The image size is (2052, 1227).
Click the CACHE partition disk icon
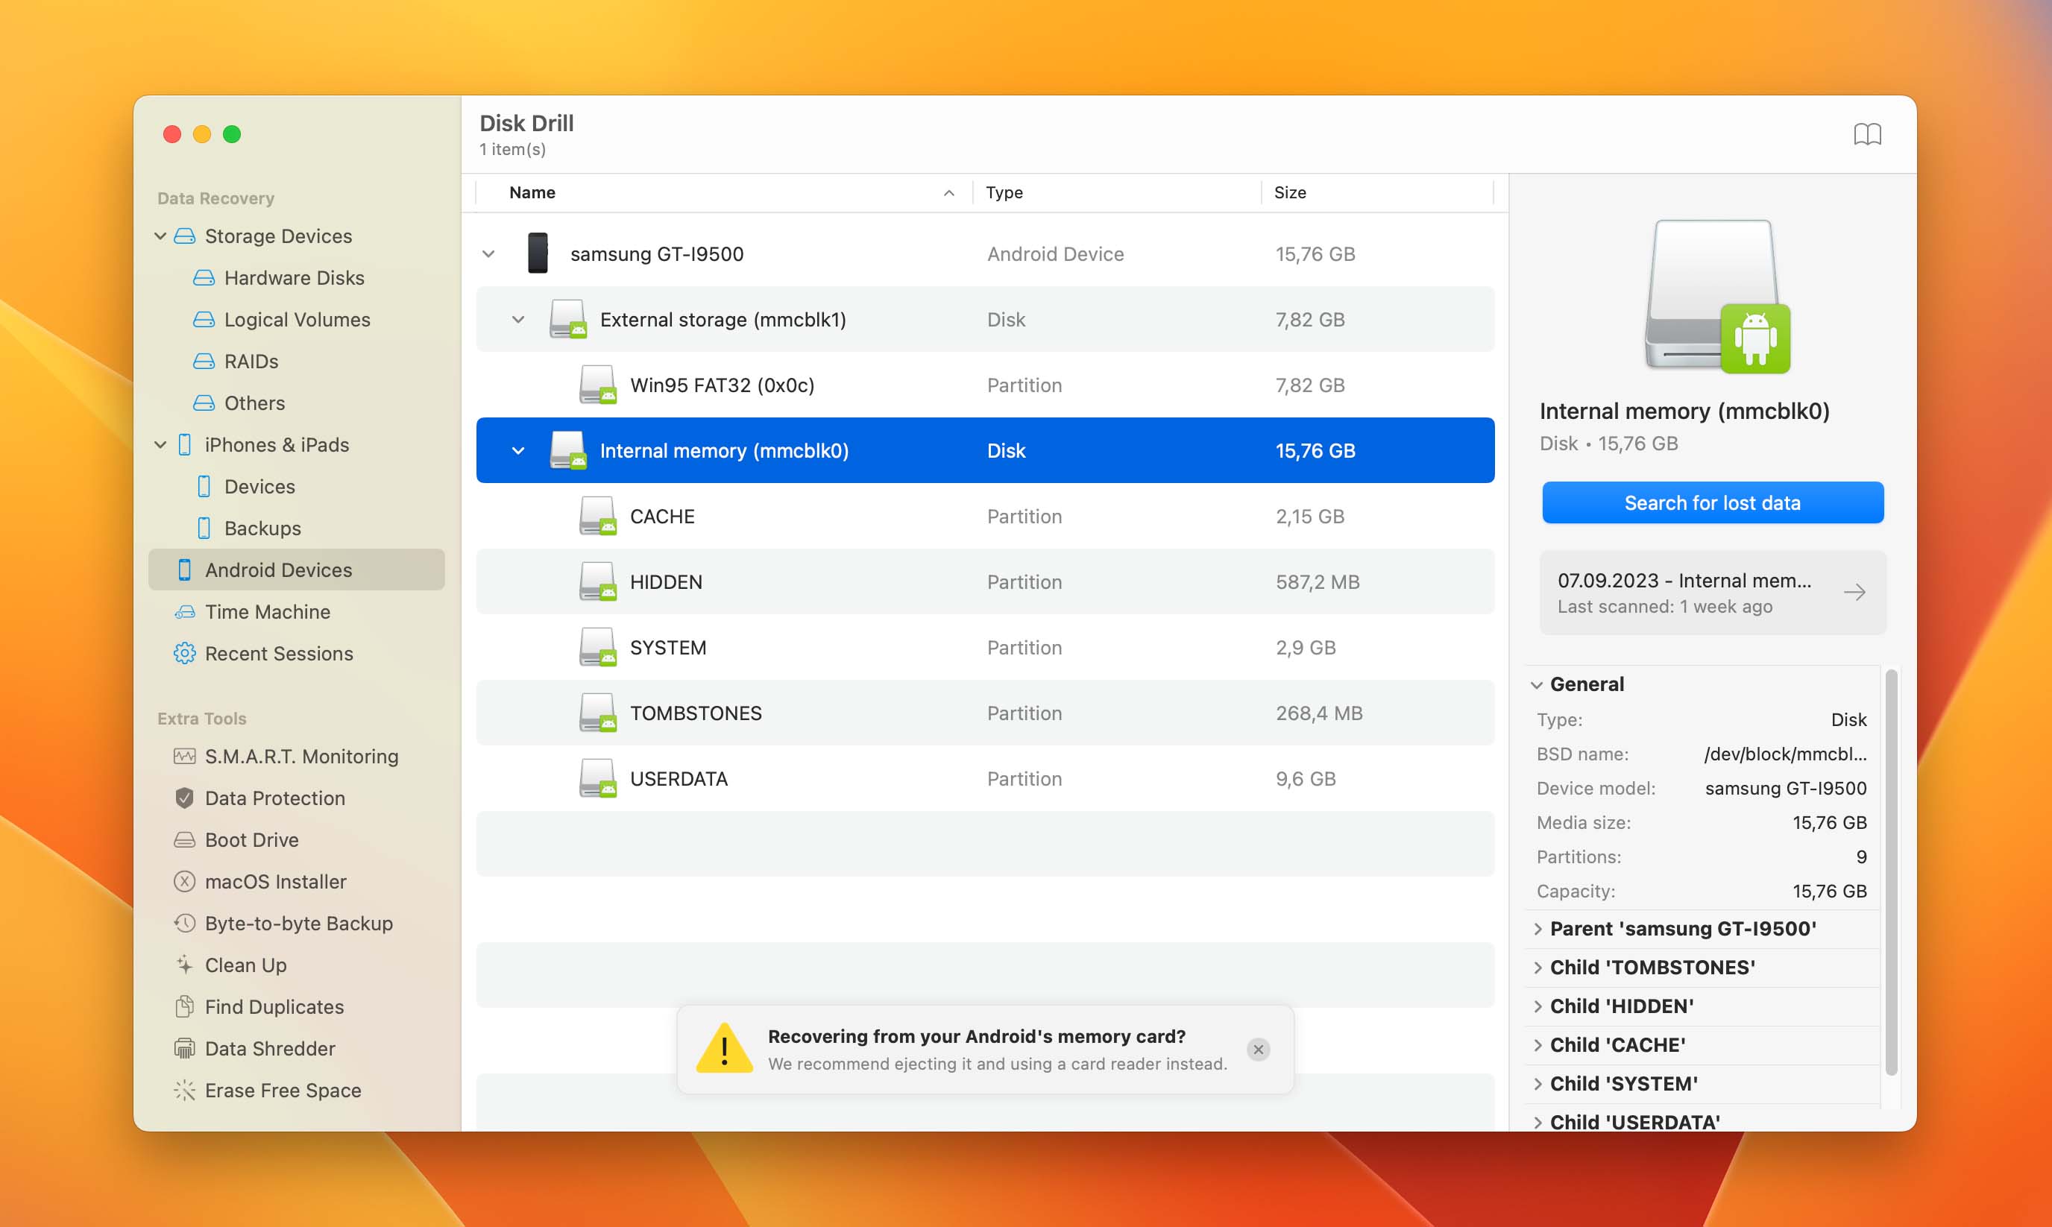click(x=597, y=516)
